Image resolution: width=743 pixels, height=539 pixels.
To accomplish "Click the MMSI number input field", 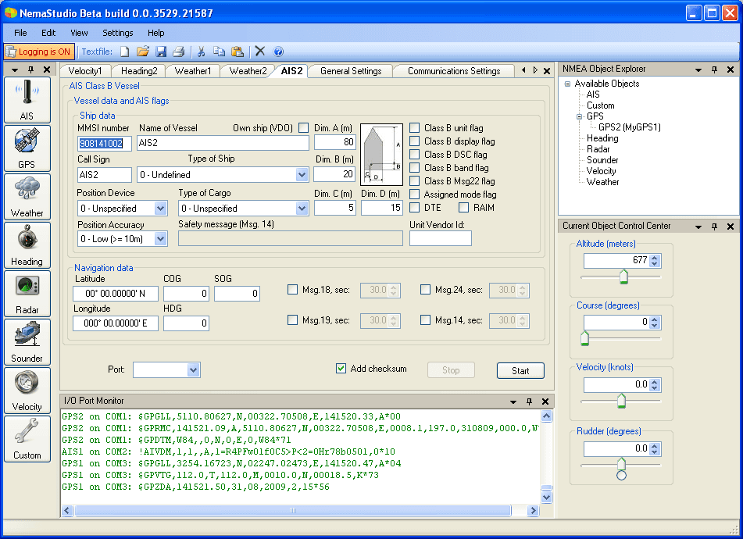I will pos(105,143).
